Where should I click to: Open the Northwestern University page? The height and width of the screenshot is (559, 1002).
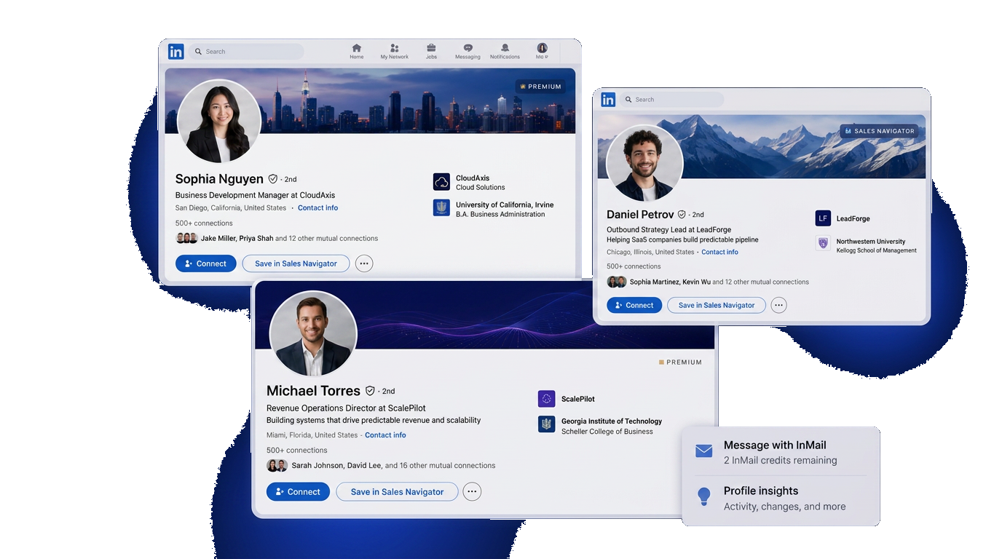point(871,242)
